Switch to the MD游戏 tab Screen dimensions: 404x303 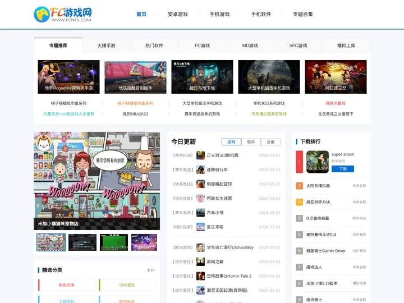pos(250,45)
